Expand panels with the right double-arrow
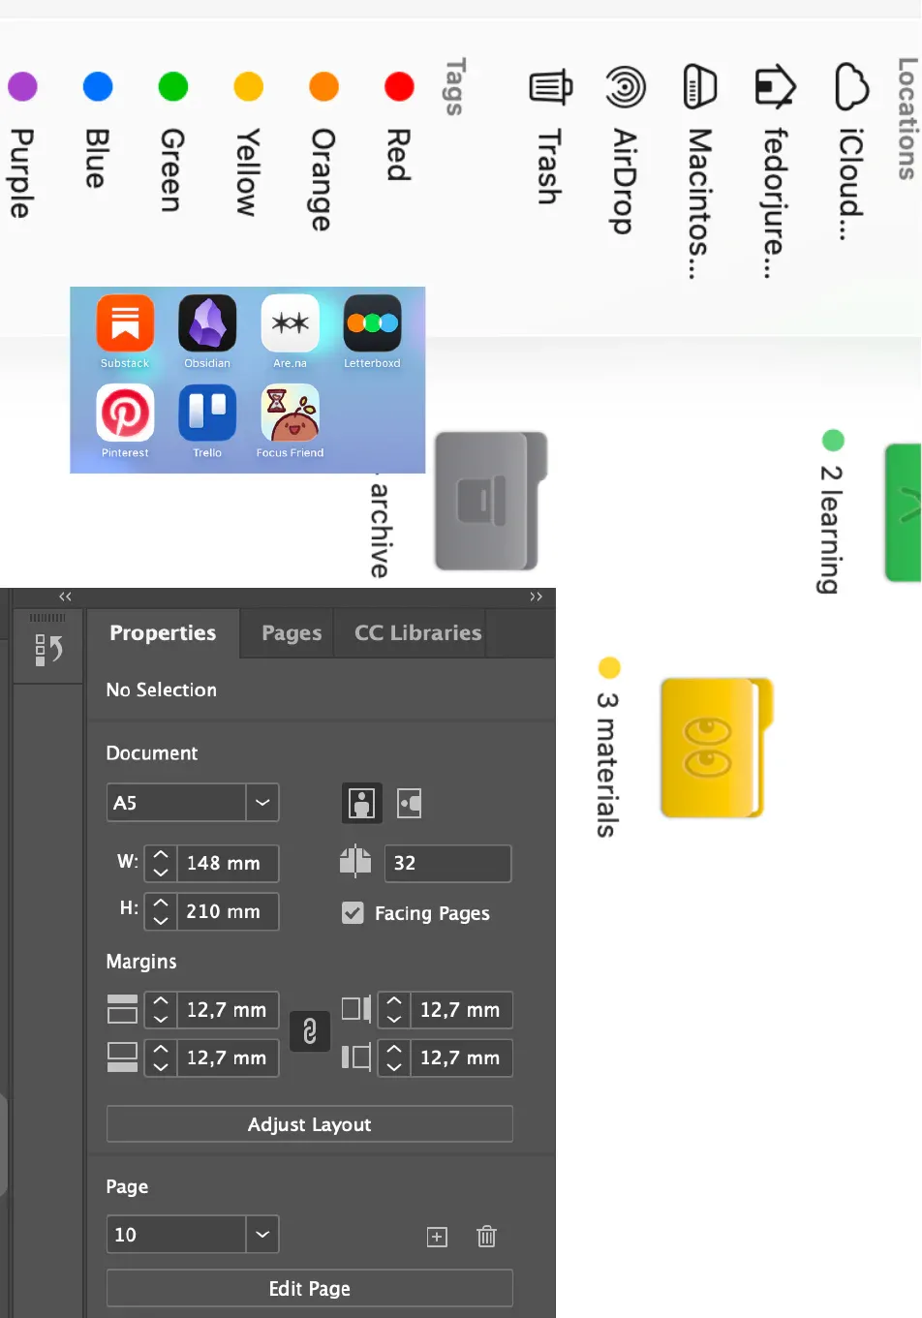The height and width of the screenshot is (1318, 922). (536, 597)
